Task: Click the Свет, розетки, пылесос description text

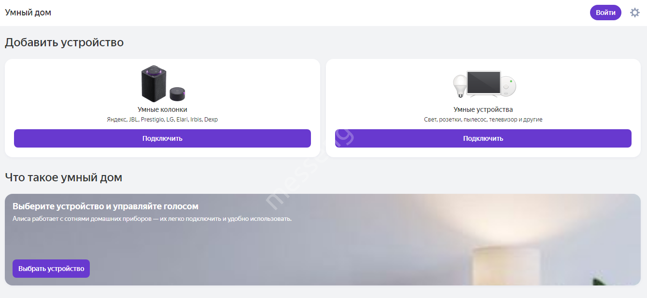Action: tap(483, 120)
